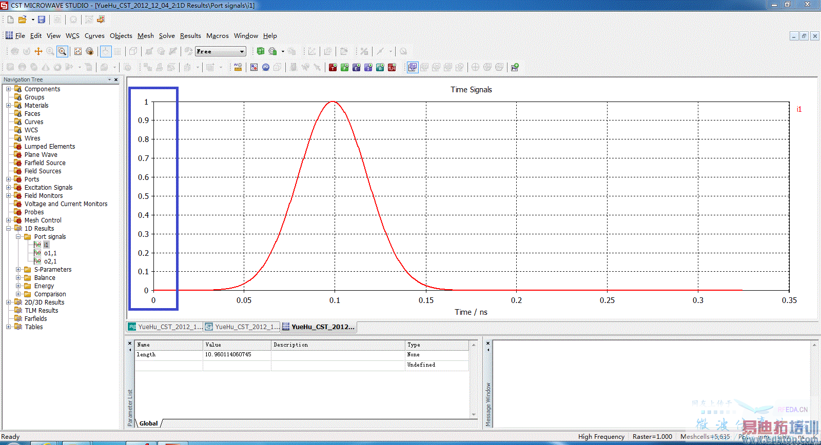Click the TLM solver icon

[392, 67]
